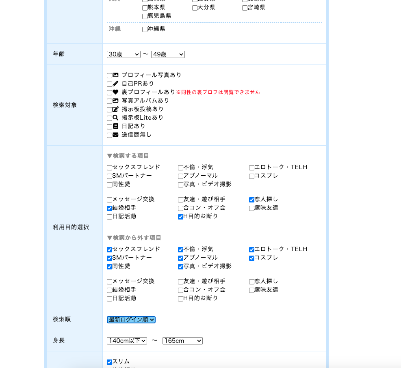
Task: Click the 検索順 row label
Action: (62, 319)
